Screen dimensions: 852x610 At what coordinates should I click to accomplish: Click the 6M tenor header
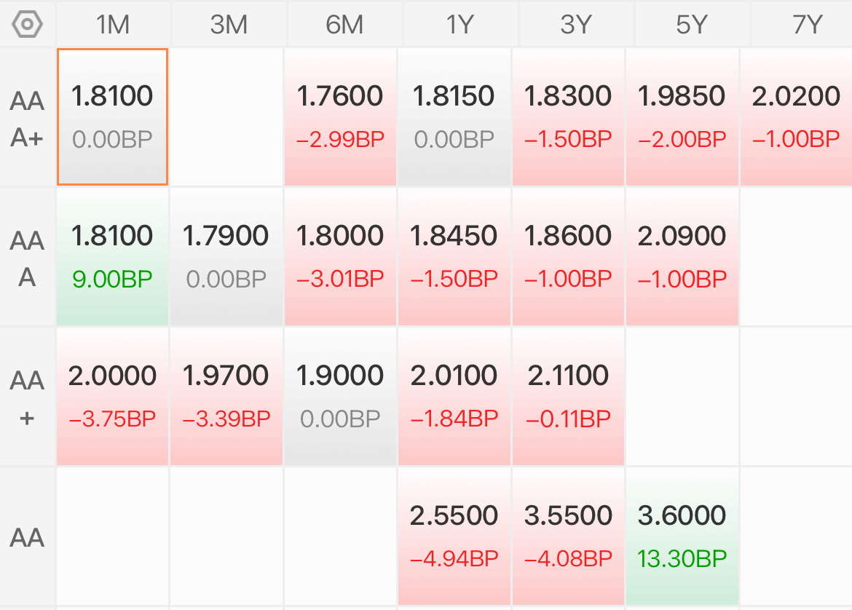coord(344,25)
